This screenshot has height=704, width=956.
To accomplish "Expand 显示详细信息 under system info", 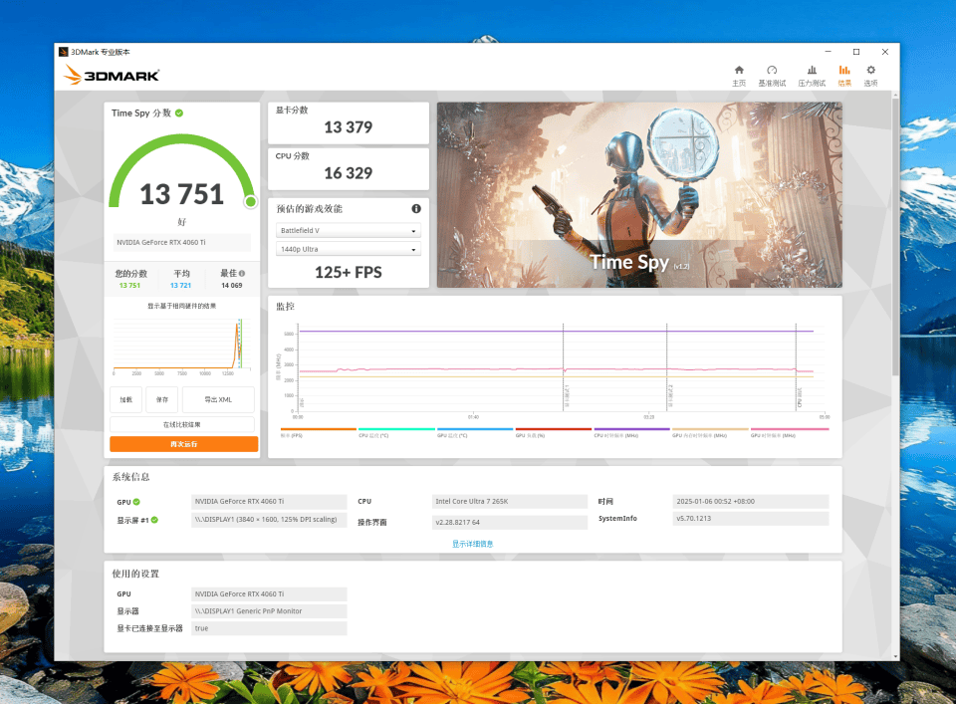I will (x=473, y=544).
